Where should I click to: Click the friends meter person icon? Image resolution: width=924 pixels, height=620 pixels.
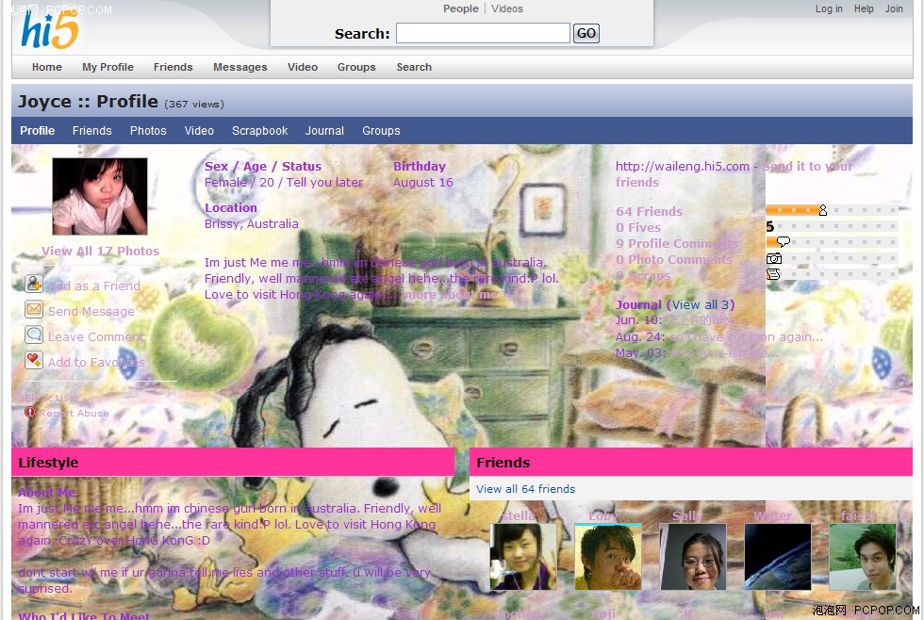(823, 210)
